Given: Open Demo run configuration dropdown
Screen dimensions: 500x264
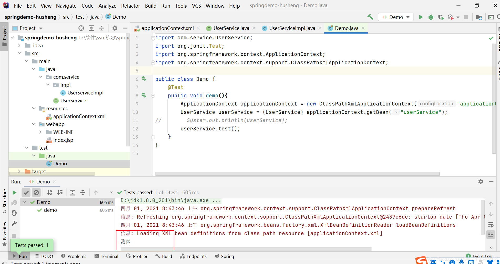Looking at the screenshot, I should click(396, 17).
